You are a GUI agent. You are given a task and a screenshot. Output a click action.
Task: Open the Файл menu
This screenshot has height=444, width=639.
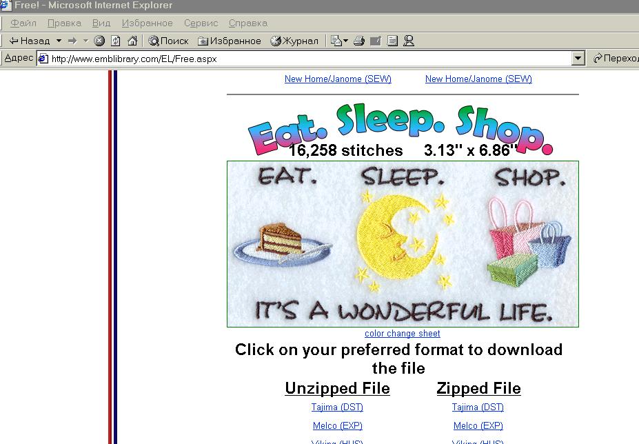pyautogui.click(x=23, y=23)
